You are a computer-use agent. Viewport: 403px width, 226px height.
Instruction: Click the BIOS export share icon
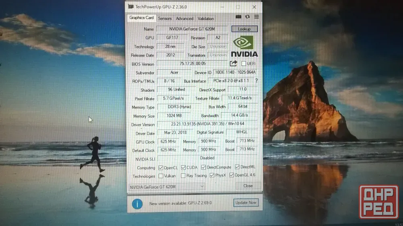[x=233, y=64]
